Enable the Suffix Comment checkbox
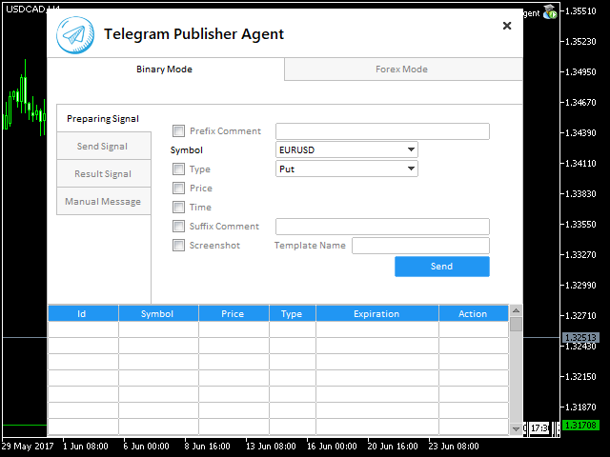Image resolution: width=610 pixels, height=457 pixels. coord(178,227)
